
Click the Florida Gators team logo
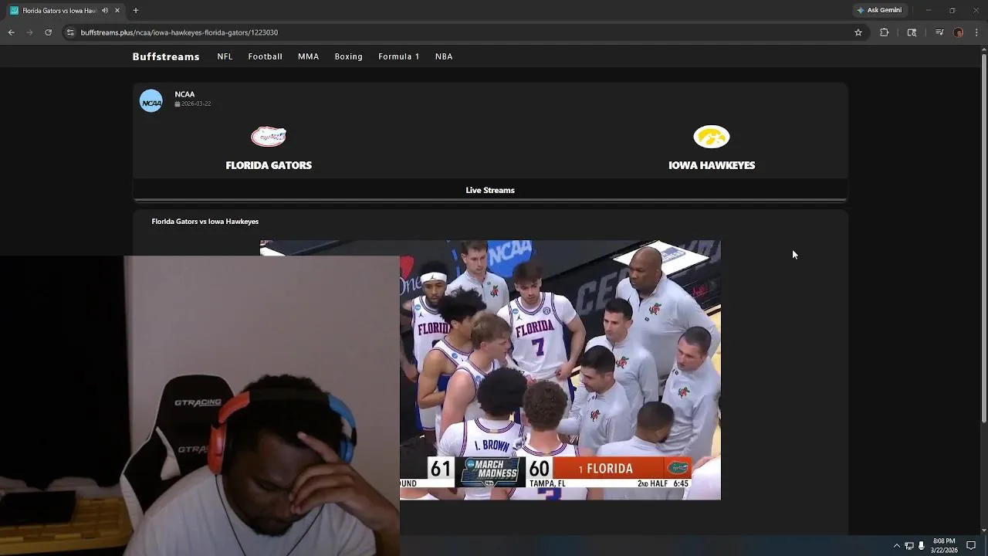point(269,137)
